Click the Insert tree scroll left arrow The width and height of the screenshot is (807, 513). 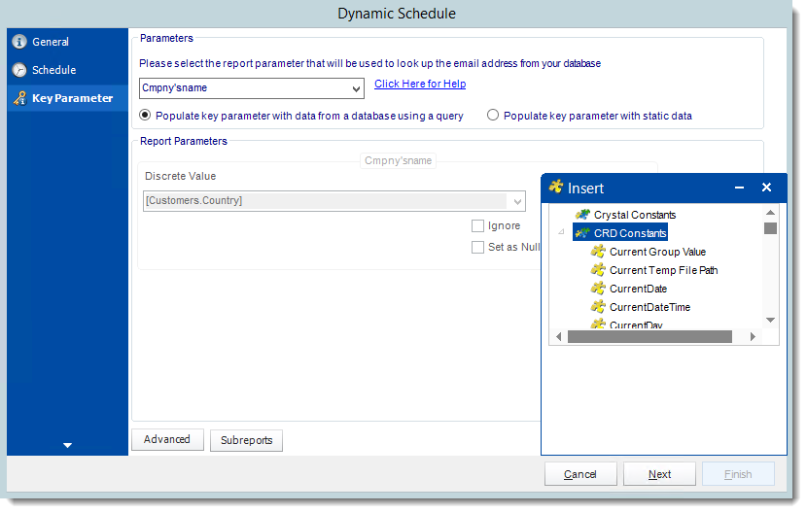[x=558, y=336]
